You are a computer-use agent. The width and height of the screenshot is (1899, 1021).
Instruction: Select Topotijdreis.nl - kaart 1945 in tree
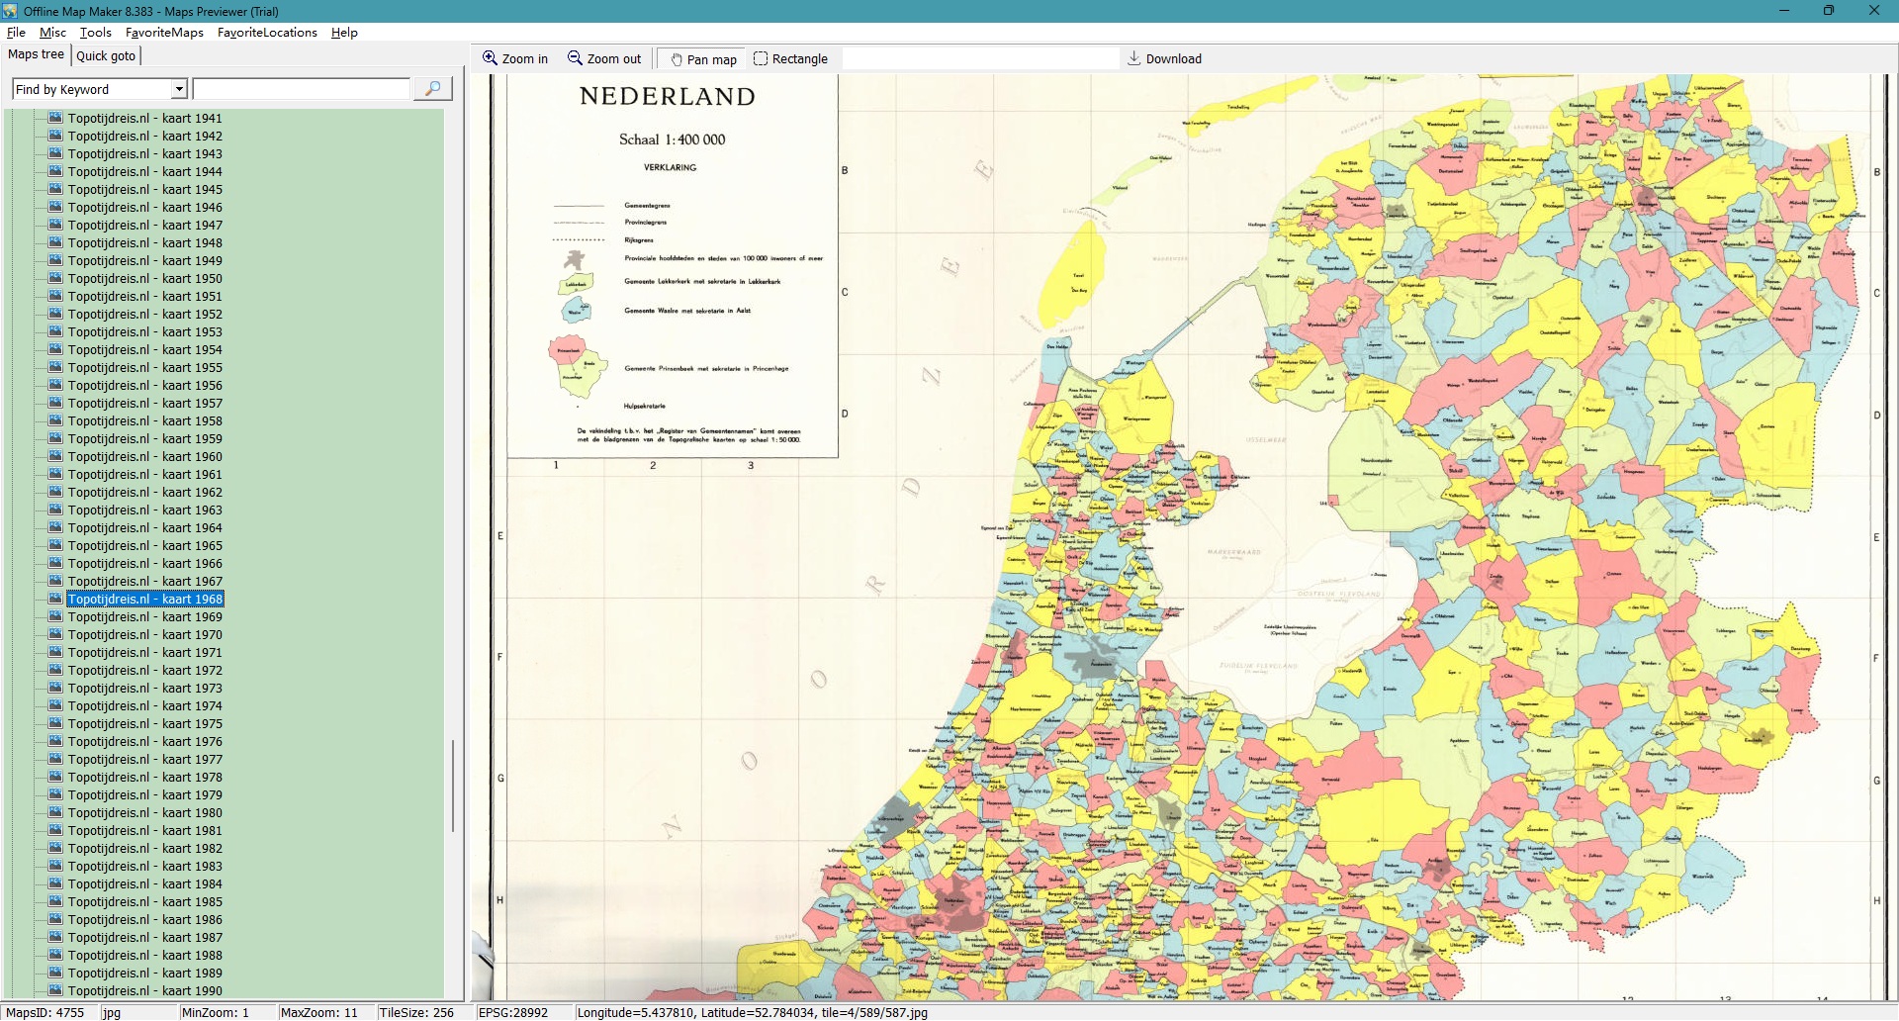144,189
